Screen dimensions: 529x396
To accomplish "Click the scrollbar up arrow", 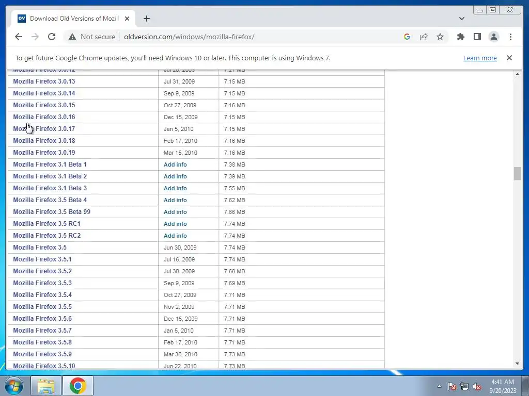I will pyautogui.click(x=517, y=74).
